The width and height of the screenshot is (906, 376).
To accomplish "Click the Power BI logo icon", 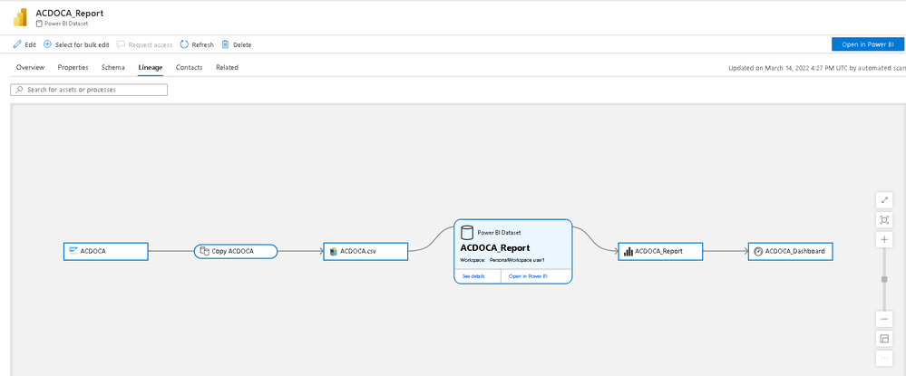I will point(20,18).
